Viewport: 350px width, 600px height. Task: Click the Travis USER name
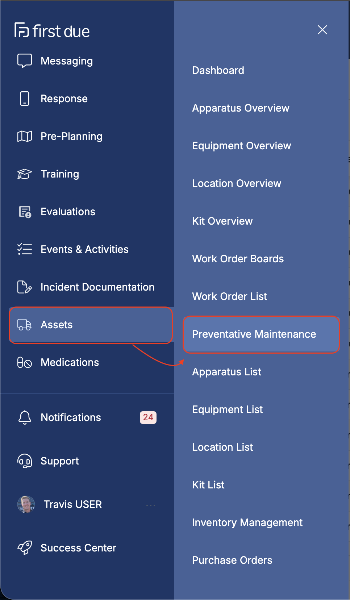72,504
